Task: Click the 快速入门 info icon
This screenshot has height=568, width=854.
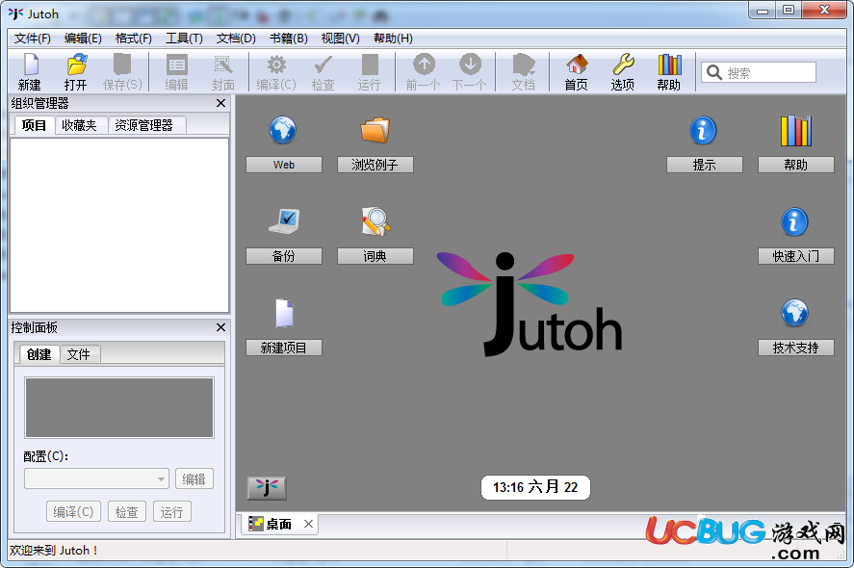Action: [x=794, y=221]
